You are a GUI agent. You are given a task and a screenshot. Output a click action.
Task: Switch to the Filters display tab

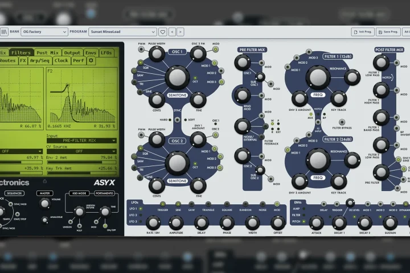click(21, 53)
